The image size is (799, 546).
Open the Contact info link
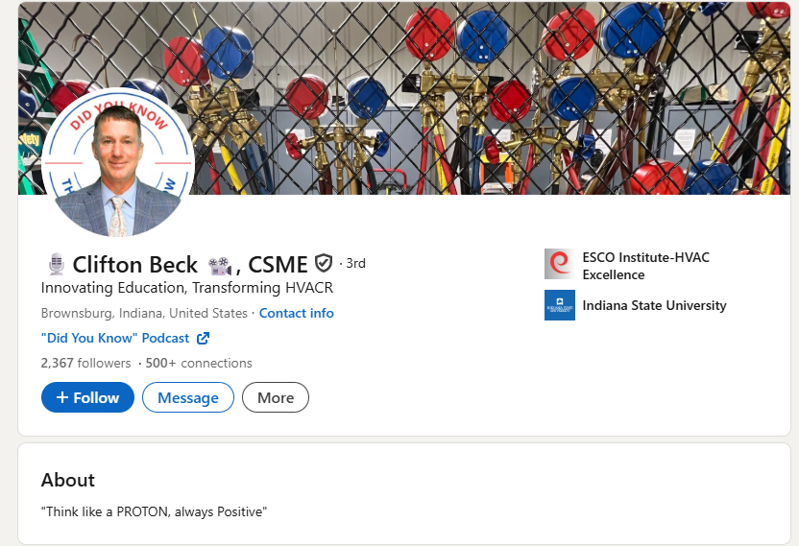coord(297,313)
